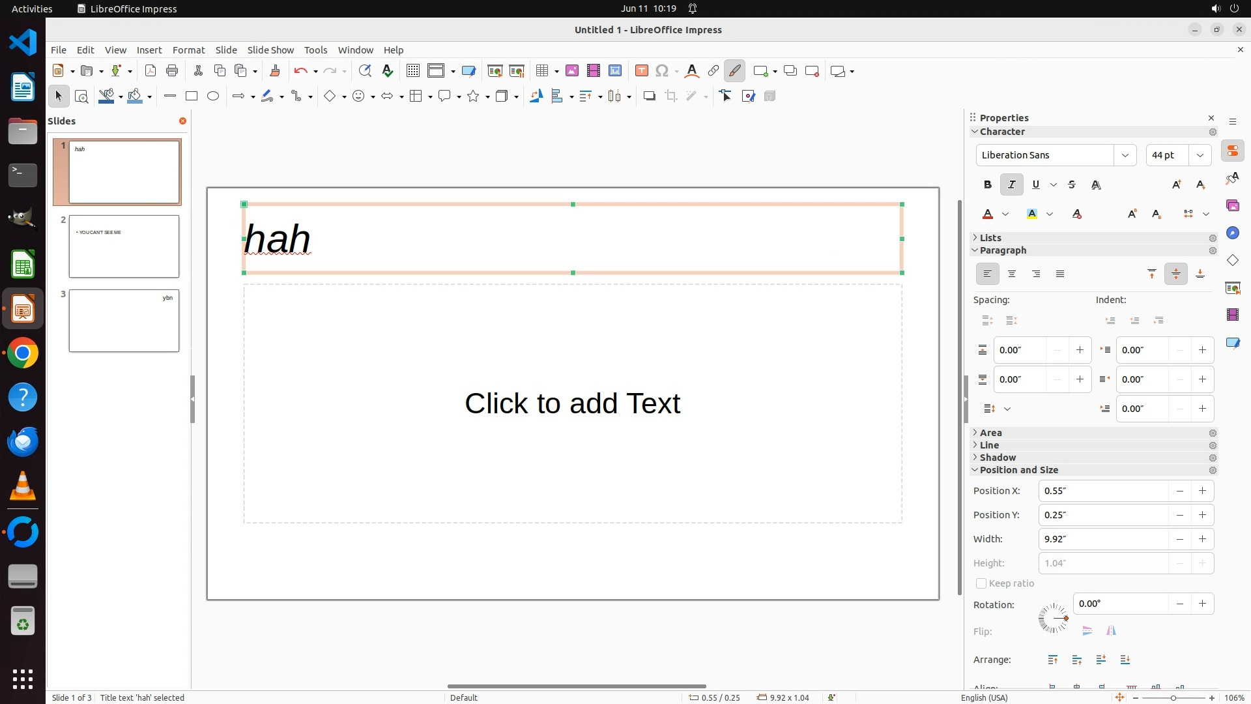Open the font size dropdown
The image size is (1251, 704).
point(1200,155)
